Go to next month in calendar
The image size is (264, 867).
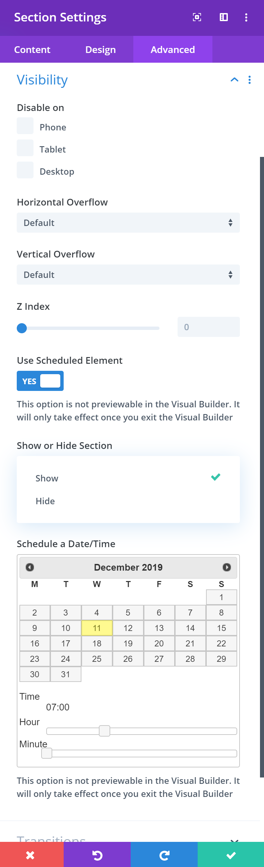[x=227, y=567]
